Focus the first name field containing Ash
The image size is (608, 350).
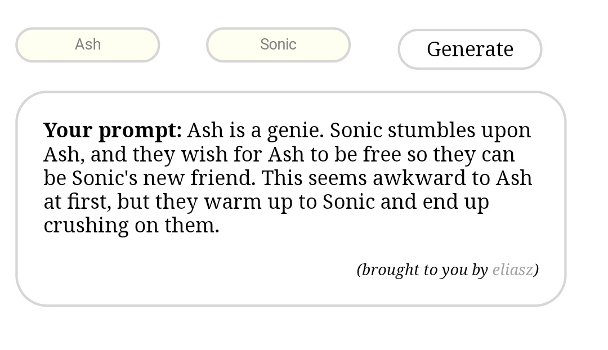click(x=88, y=44)
